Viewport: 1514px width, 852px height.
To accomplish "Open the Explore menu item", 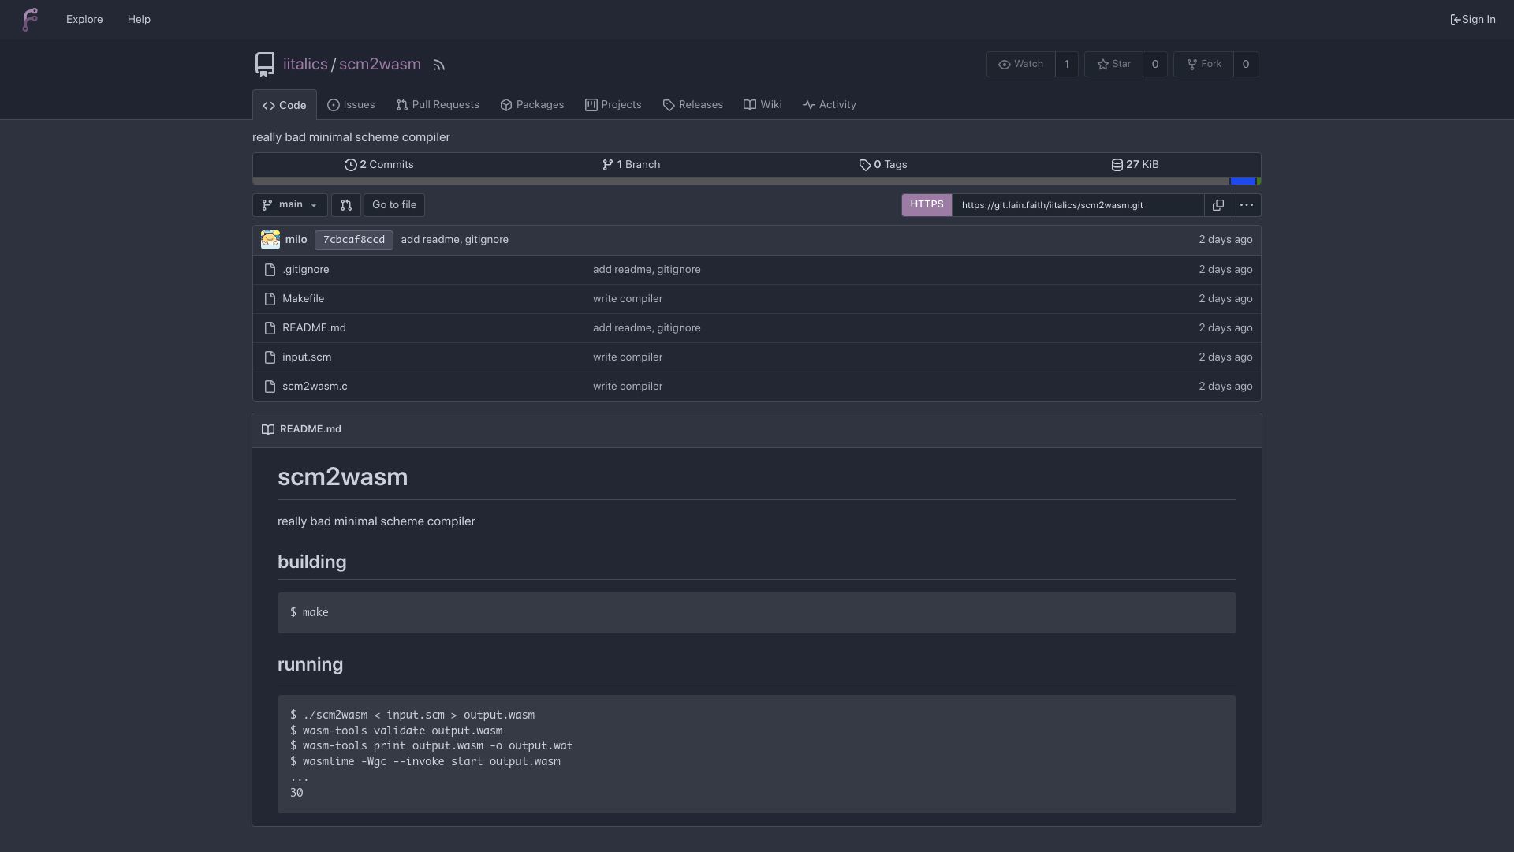I will (x=84, y=20).
